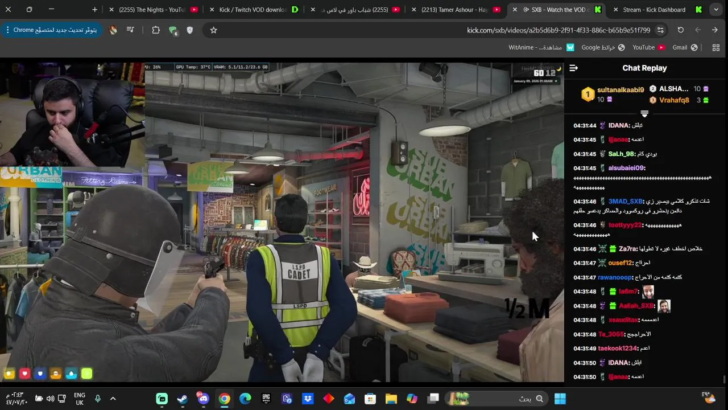
Task: Open File Explorer from taskbar
Action: (x=391, y=399)
